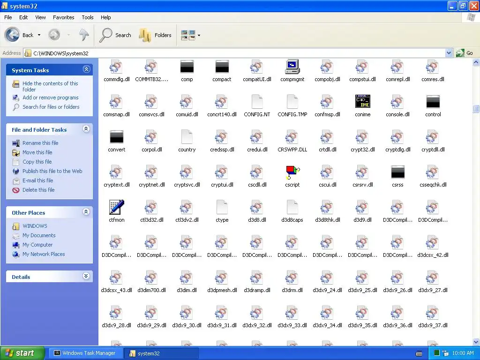
Task: Select the convert executable icon
Action: [117, 137]
